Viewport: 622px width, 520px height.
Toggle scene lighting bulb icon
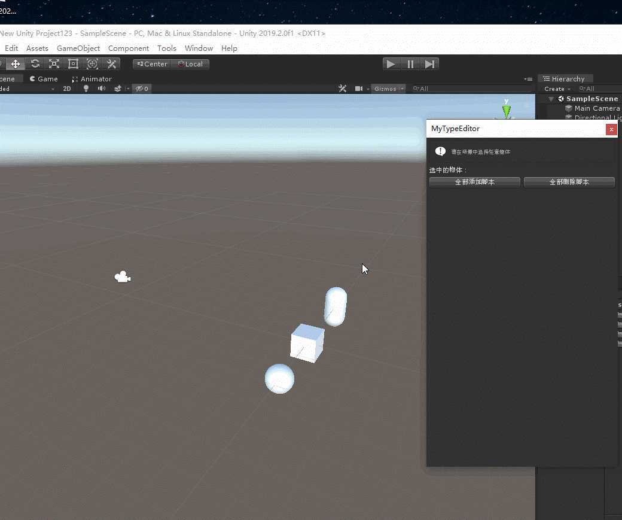(86, 89)
